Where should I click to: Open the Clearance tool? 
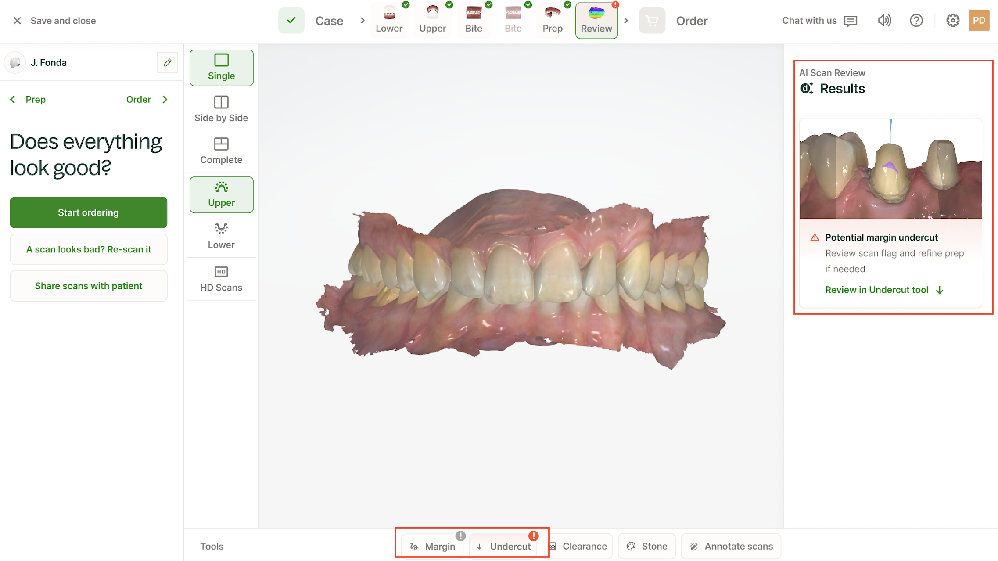pos(578,546)
